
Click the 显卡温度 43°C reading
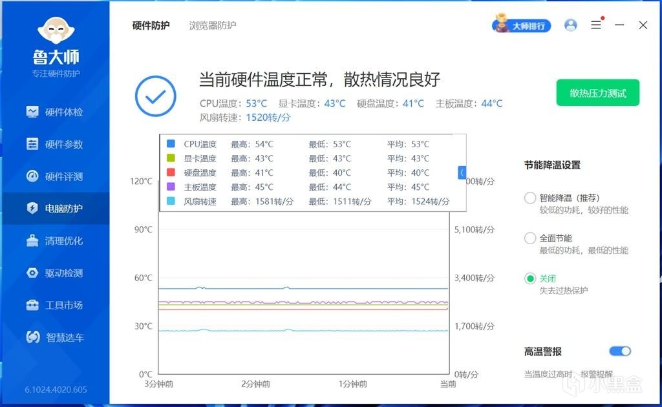tap(312, 103)
